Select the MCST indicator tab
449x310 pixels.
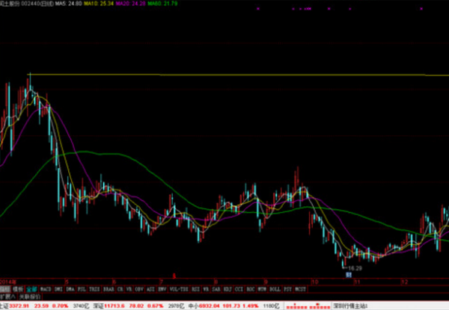click(x=300, y=289)
